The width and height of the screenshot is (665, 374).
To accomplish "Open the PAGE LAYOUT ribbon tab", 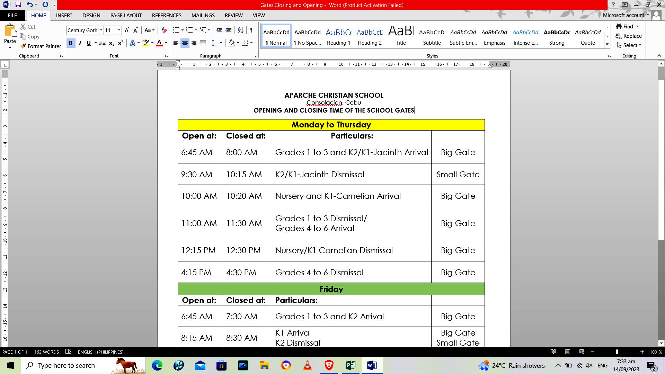I will 126,15.
